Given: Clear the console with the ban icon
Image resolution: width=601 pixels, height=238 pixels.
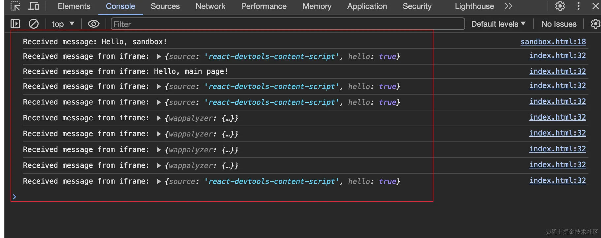Looking at the screenshot, I should pos(34,24).
